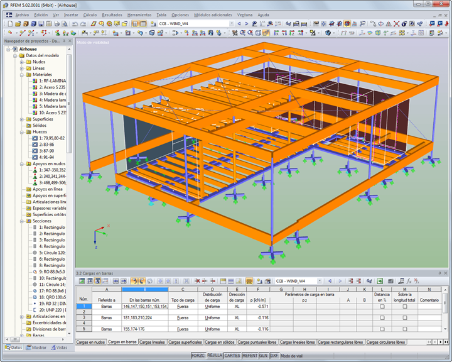Click the first icon in table toolbar
The width and height of the screenshot is (452, 362).
[82, 281]
